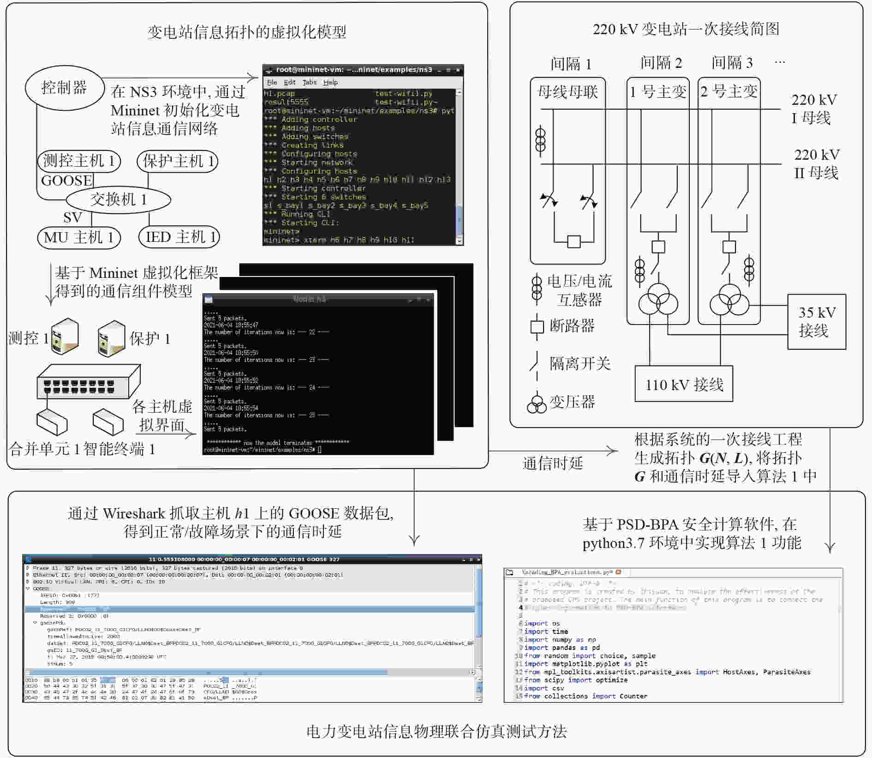
Task: Expand the Ethernet II tree row in Wireshark
Action: tap(28, 575)
